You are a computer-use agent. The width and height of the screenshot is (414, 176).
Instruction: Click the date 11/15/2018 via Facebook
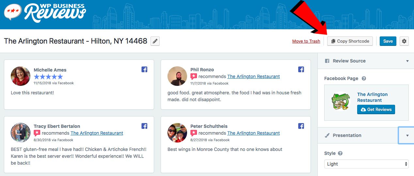pyautogui.click(x=54, y=83)
